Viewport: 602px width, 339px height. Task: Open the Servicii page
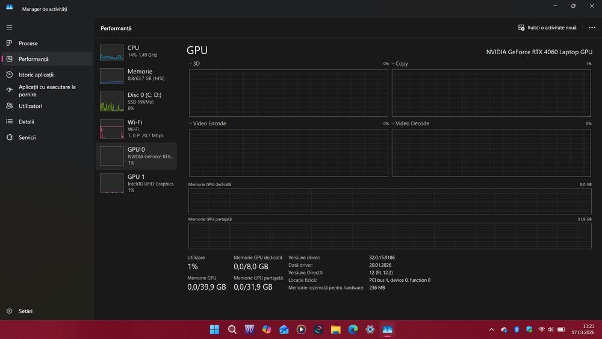click(47, 137)
